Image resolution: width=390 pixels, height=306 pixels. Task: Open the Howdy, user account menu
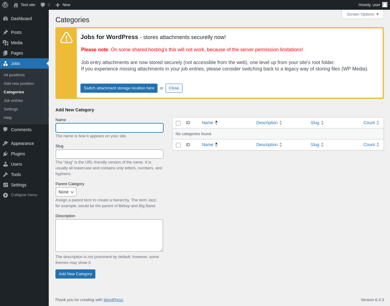tap(373, 5)
